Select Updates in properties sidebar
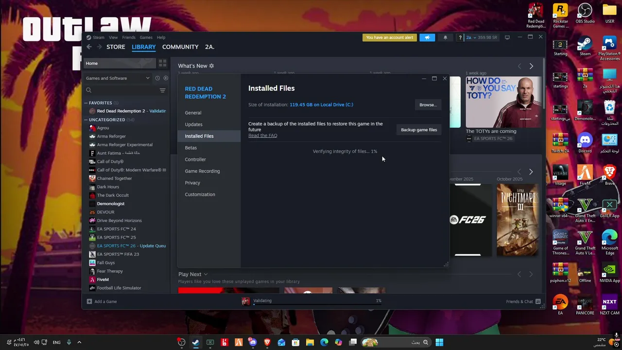Viewport: 622px width, 350px height. [x=209, y=124]
